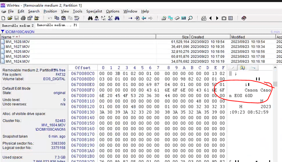The width and height of the screenshot is (282, 162).
Task: Select the file MVI_1625.MOV
Action: (x=17, y=56)
